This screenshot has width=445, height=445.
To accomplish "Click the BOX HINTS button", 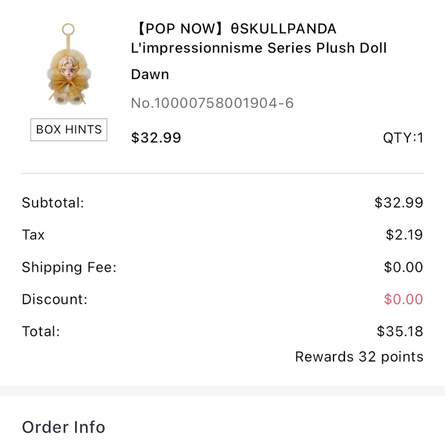I will click(69, 129).
